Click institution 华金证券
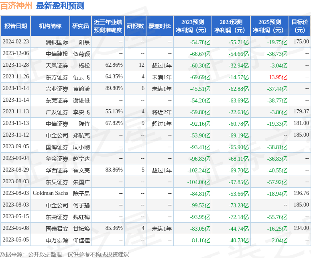The width and height of the screenshot is (311, 258). click(57, 159)
